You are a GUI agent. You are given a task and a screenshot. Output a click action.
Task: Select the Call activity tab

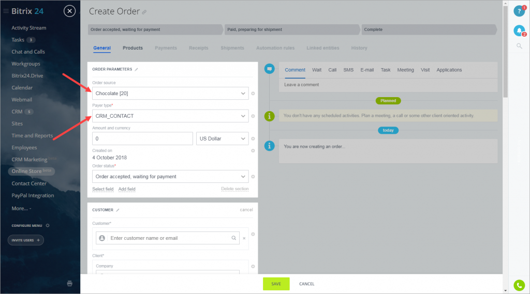pos(332,70)
